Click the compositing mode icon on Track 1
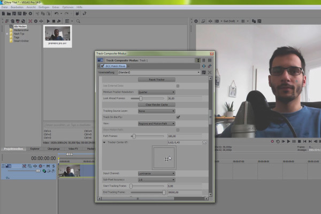 tap(44, 171)
